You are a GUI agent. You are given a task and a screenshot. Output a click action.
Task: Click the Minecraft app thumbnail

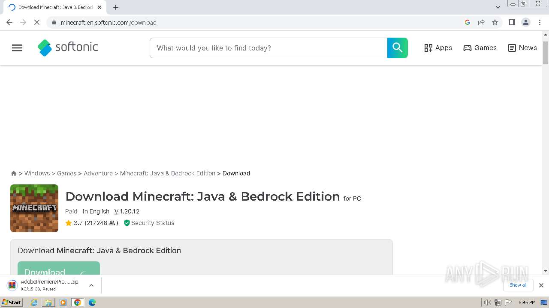[x=34, y=208]
